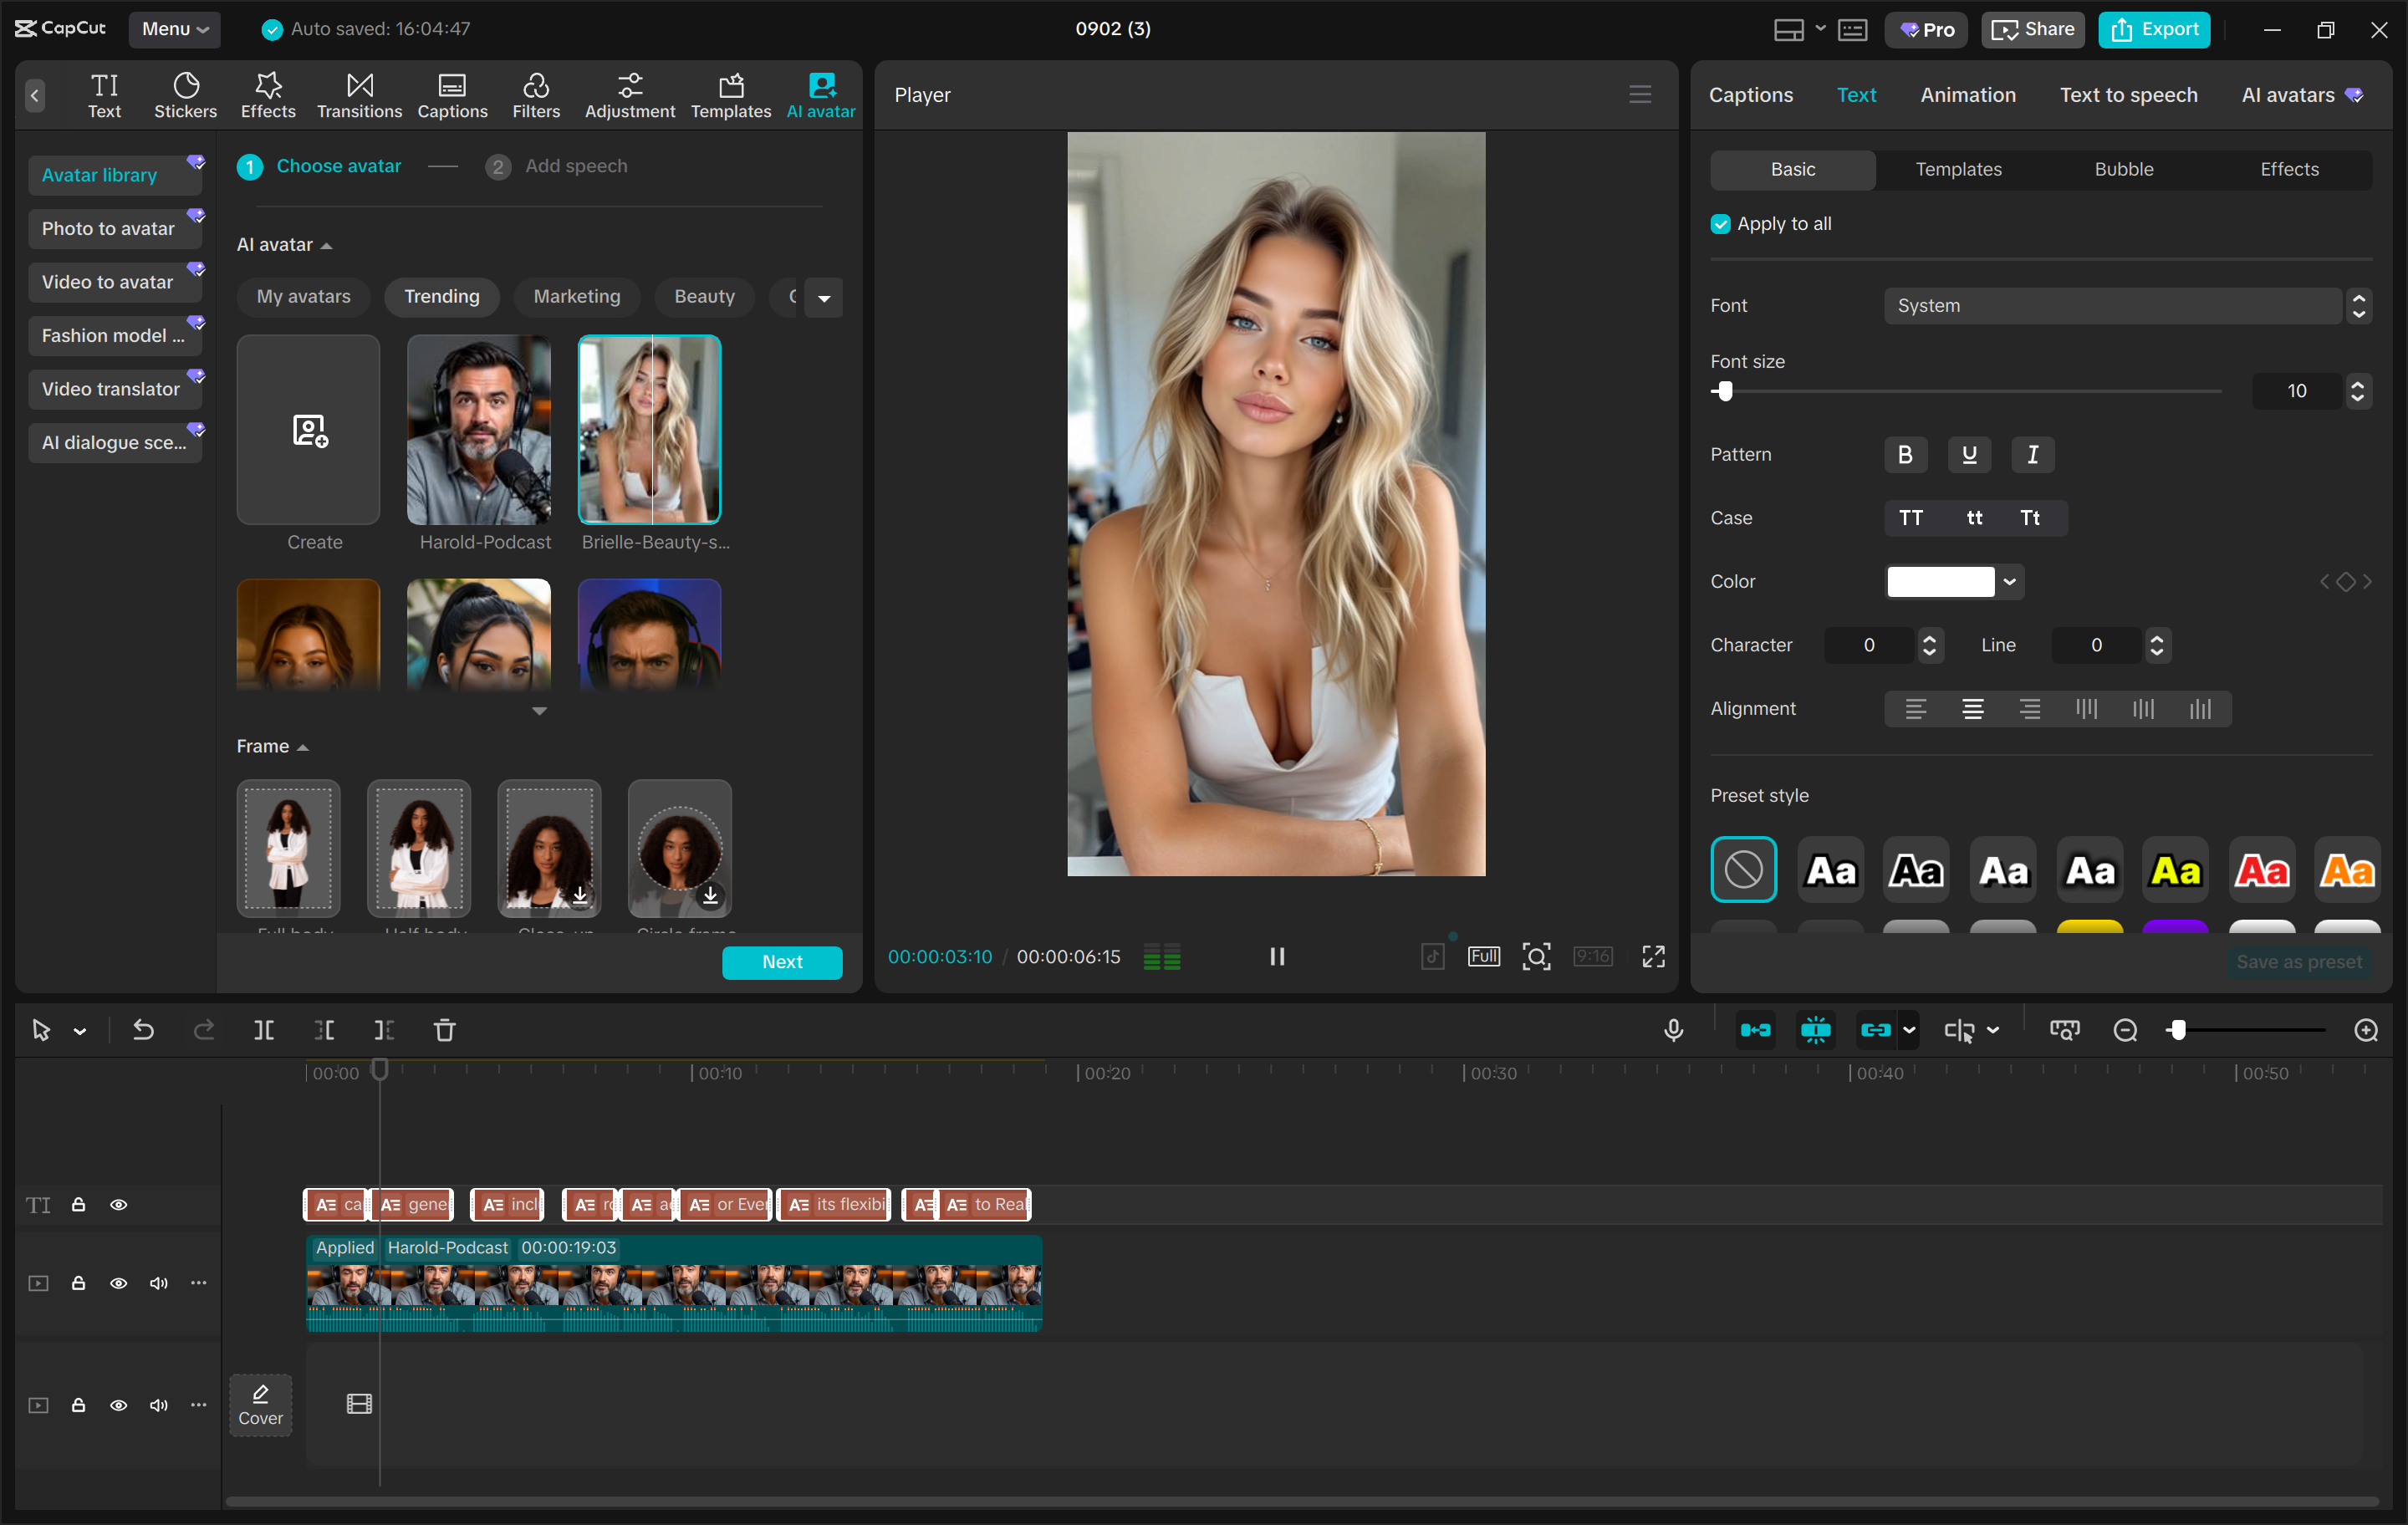Uncheck the Apply to all checkbox
Image resolution: width=2408 pixels, height=1525 pixels.
tap(1721, 223)
